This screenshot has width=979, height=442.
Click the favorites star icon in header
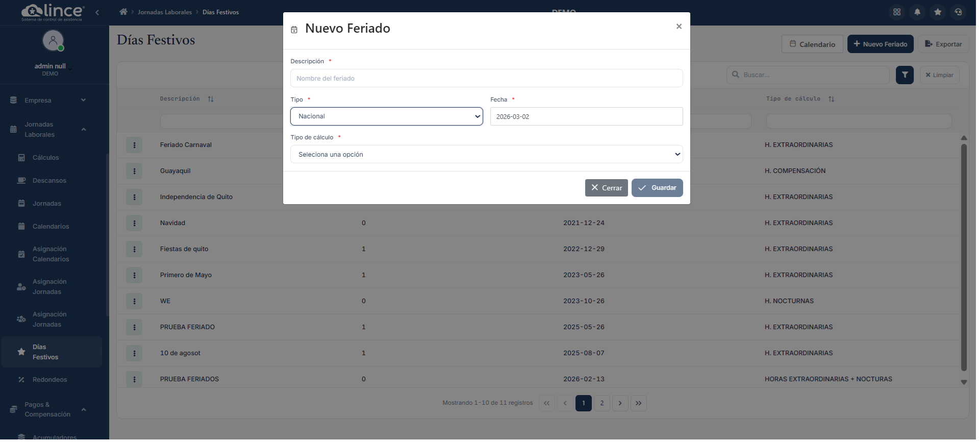(937, 12)
